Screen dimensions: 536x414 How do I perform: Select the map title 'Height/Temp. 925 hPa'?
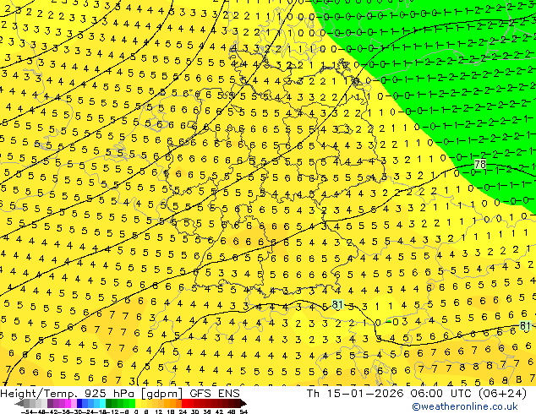pos(68,394)
